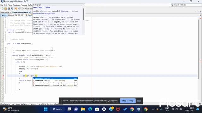Open Teams Chat from the taskbar
The height and width of the screenshot is (113, 202).
[76, 109]
